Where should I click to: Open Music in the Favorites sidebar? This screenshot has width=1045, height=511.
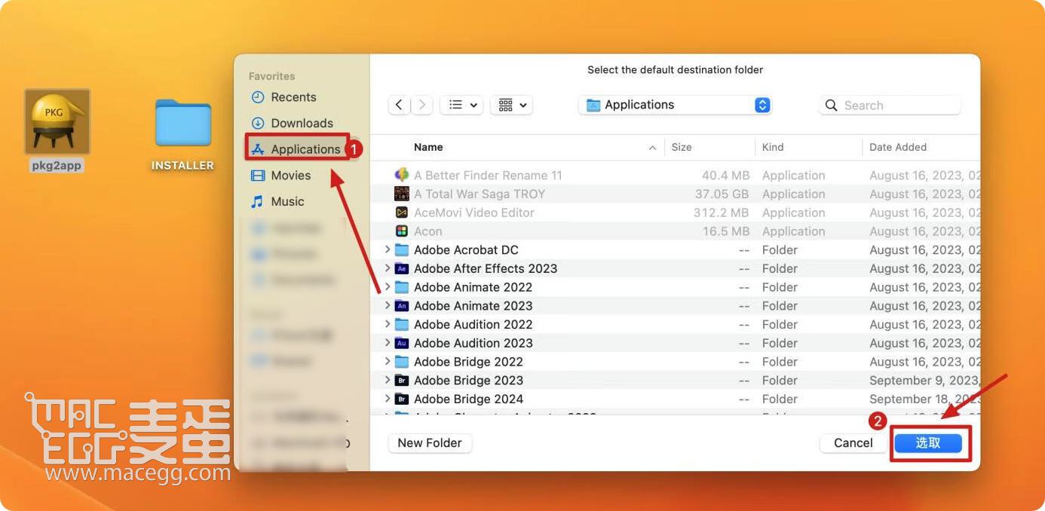point(277,202)
